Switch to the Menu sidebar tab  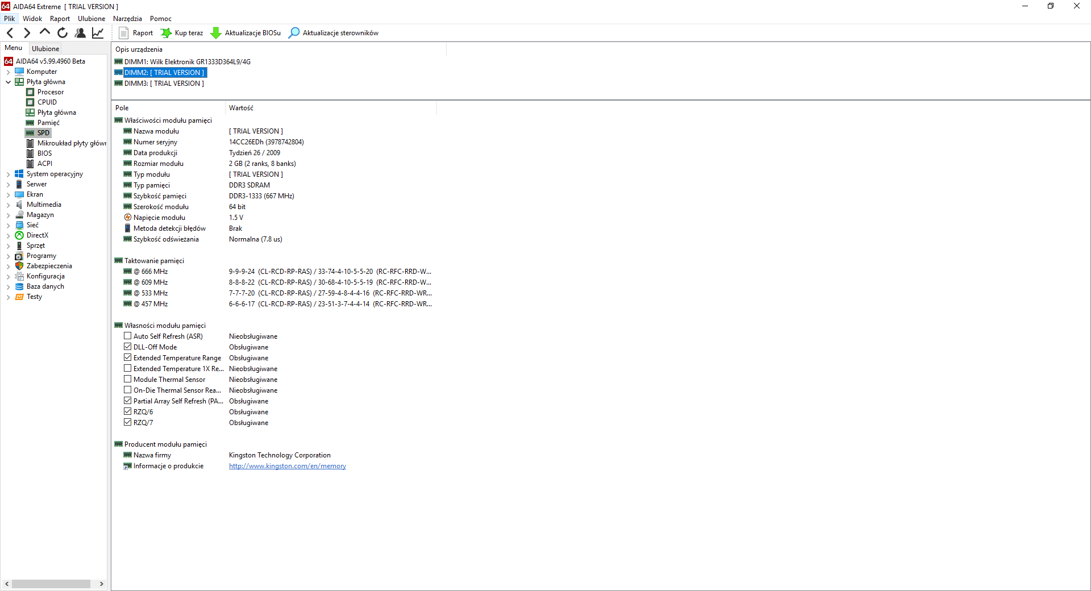[x=14, y=48]
